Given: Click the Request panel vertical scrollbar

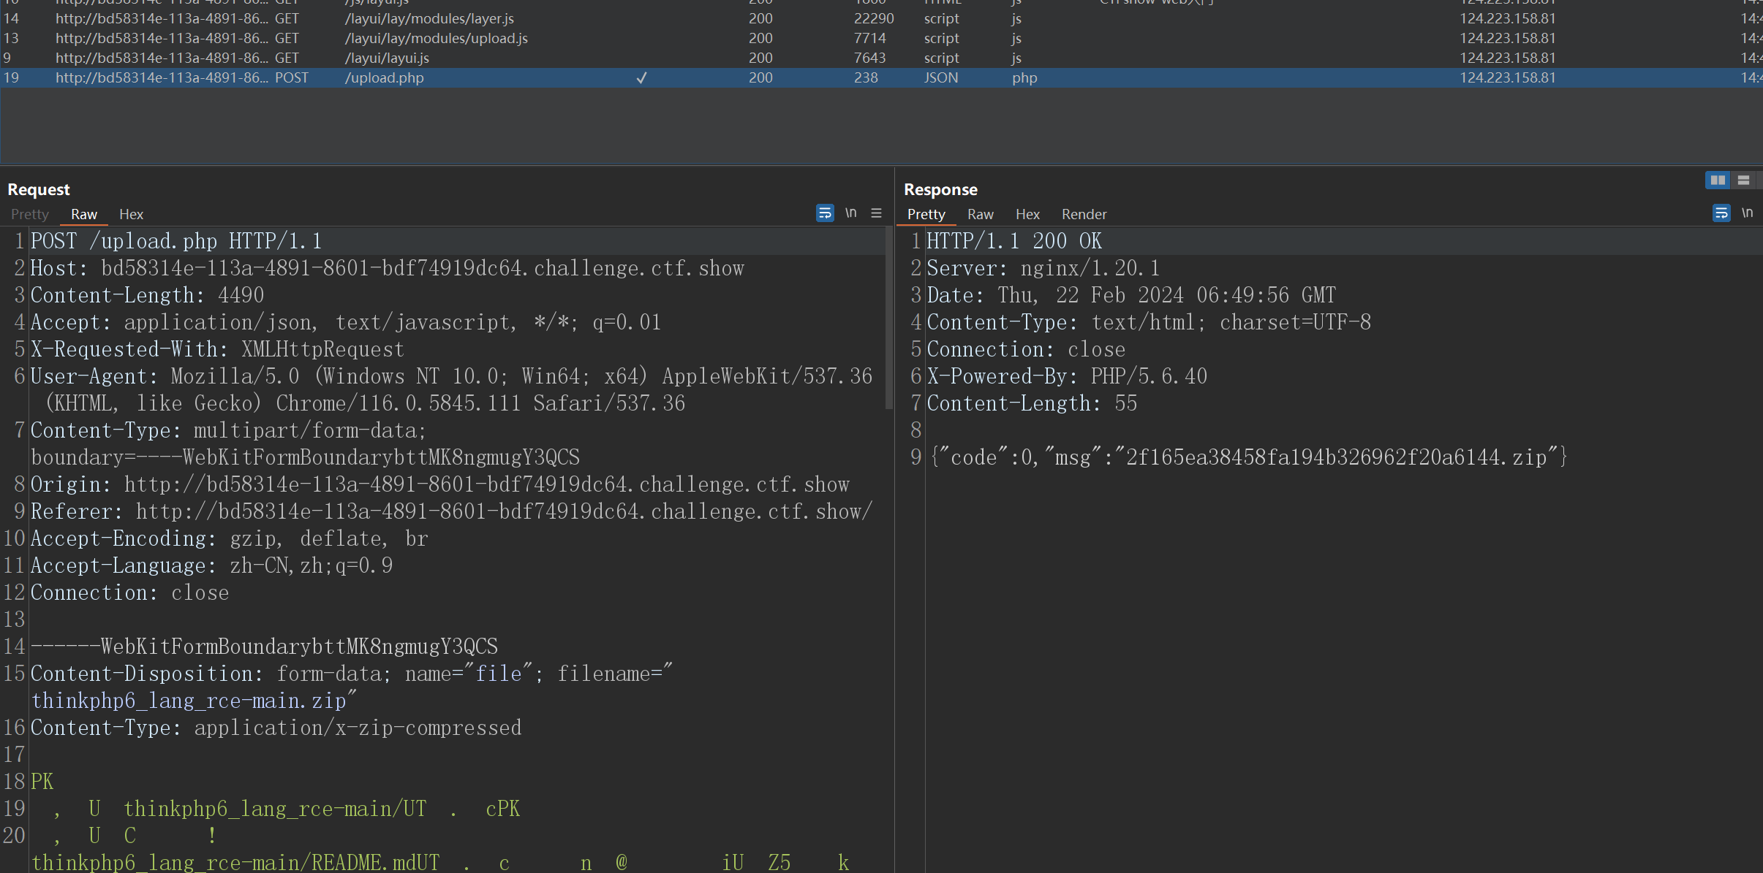Looking at the screenshot, I should tap(889, 317).
